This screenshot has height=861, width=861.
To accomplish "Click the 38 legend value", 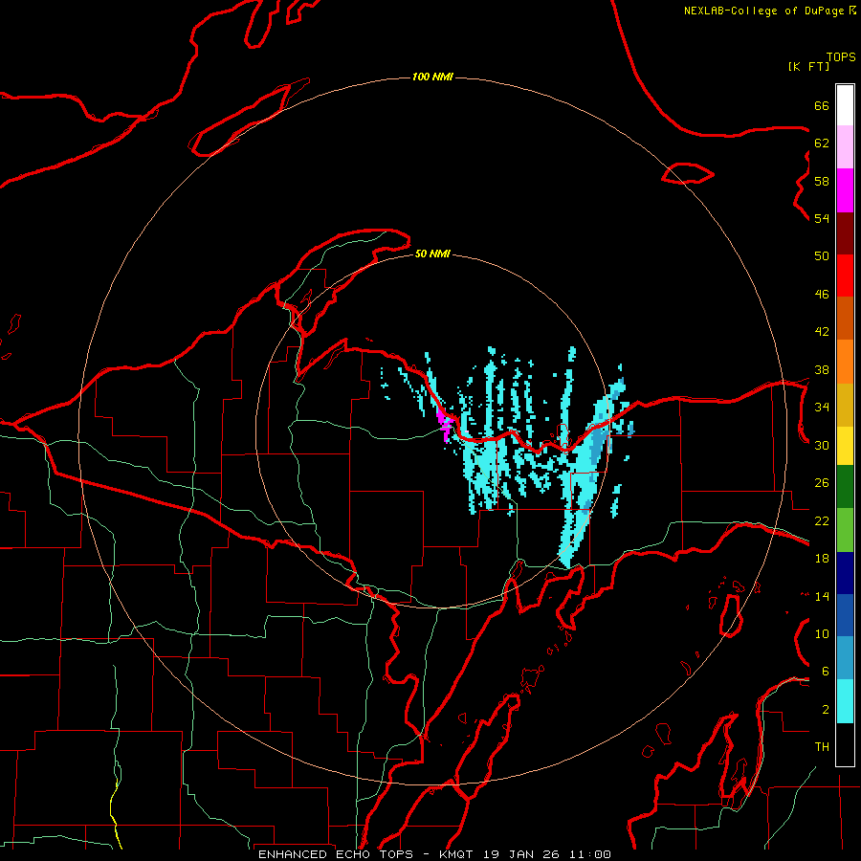I will [822, 369].
